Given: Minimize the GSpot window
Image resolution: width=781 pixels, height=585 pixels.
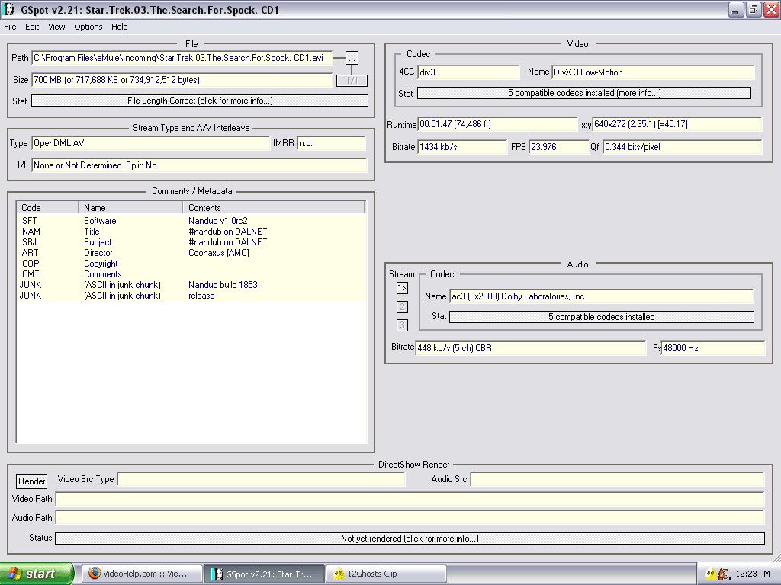Looking at the screenshot, I should tap(736, 9).
